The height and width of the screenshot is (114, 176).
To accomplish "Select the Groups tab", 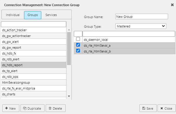I will pyautogui.click(x=33, y=15).
